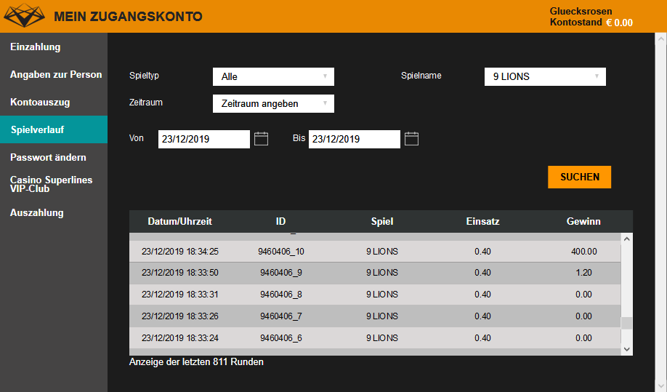Click the Datum/Uhrzeit column header
The width and height of the screenshot is (667, 392).
(179, 221)
